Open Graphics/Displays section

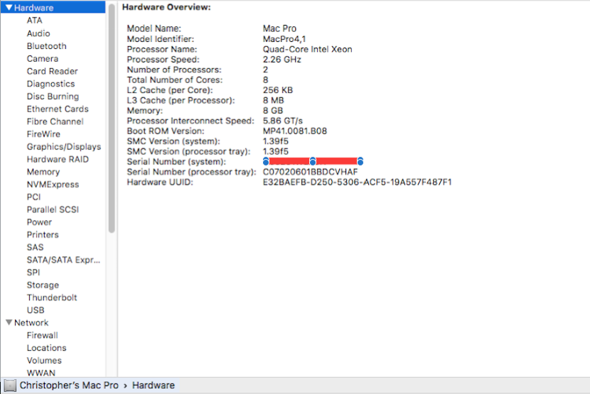coord(64,147)
